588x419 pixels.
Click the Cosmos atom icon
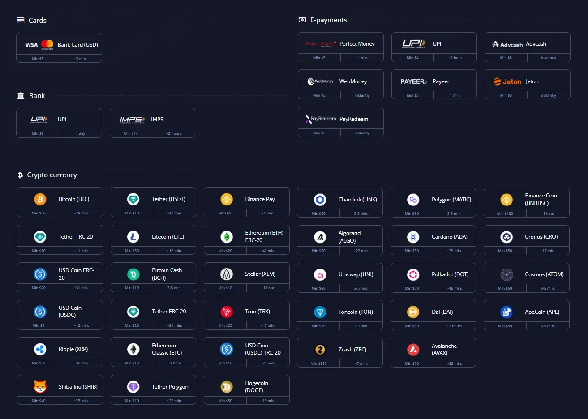click(506, 274)
